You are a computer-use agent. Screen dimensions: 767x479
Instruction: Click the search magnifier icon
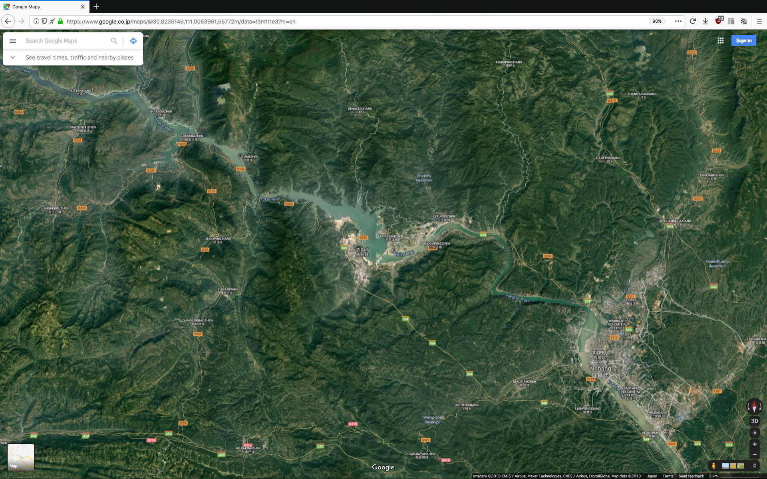pos(114,41)
